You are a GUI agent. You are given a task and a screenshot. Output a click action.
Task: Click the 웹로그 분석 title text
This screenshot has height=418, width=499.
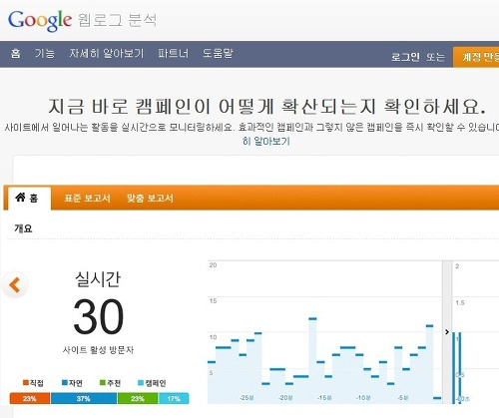(x=117, y=20)
